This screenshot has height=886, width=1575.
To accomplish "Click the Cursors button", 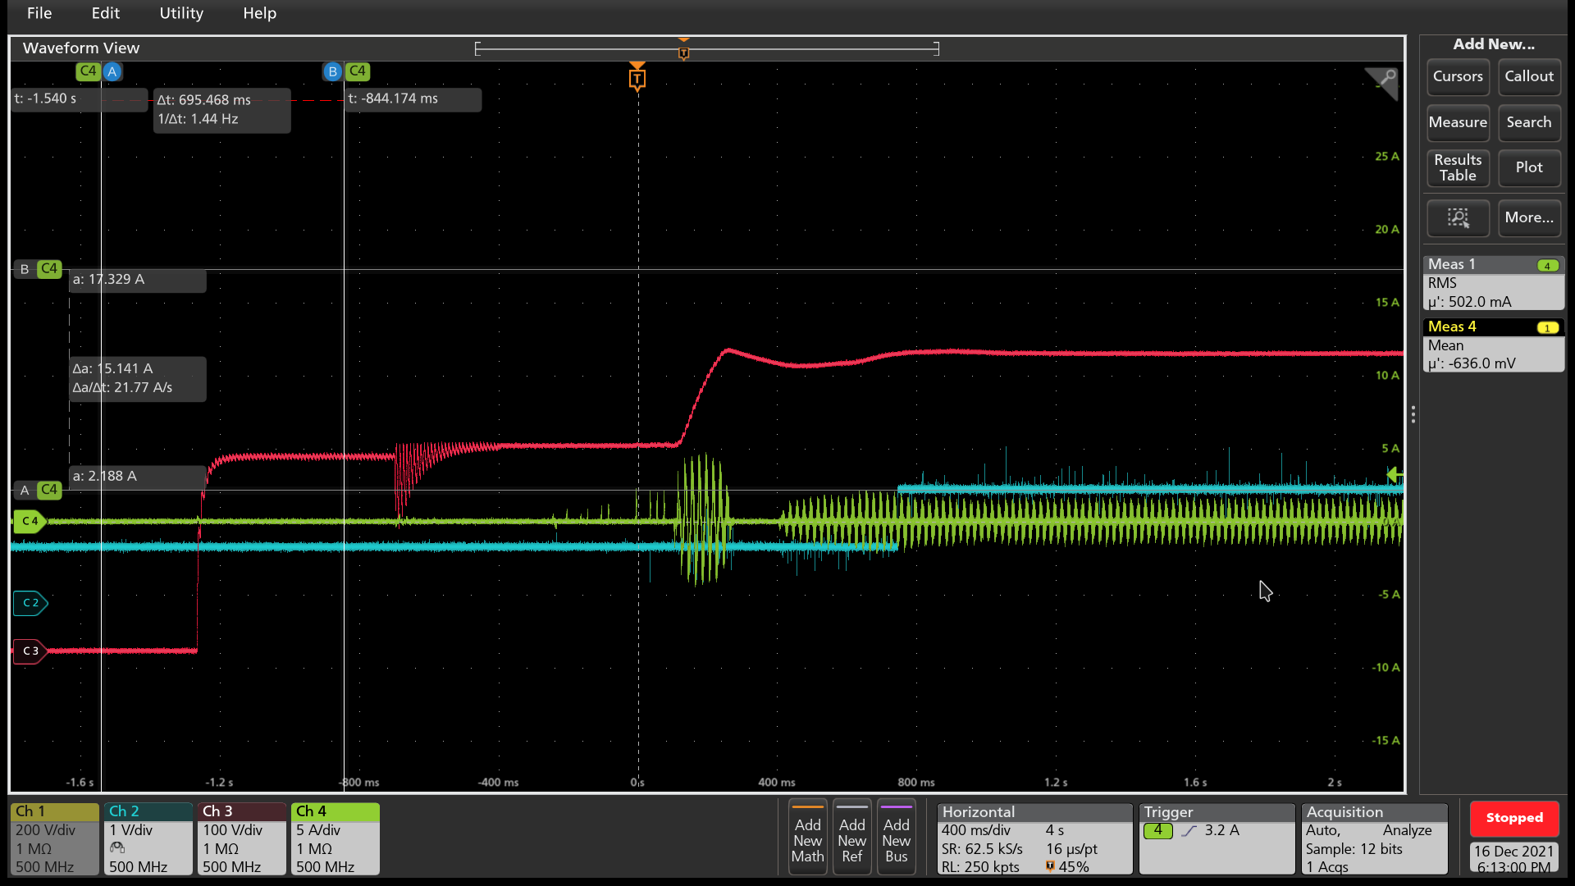I will [1458, 76].
